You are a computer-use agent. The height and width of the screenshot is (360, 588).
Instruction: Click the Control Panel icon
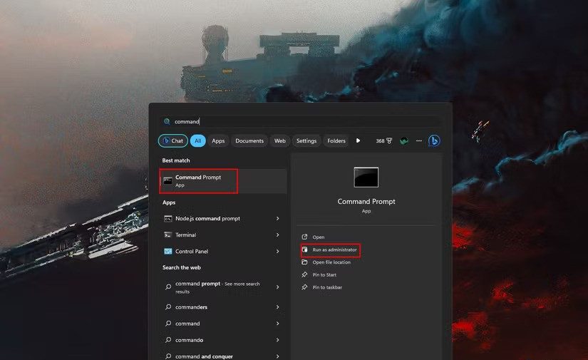click(168, 251)
